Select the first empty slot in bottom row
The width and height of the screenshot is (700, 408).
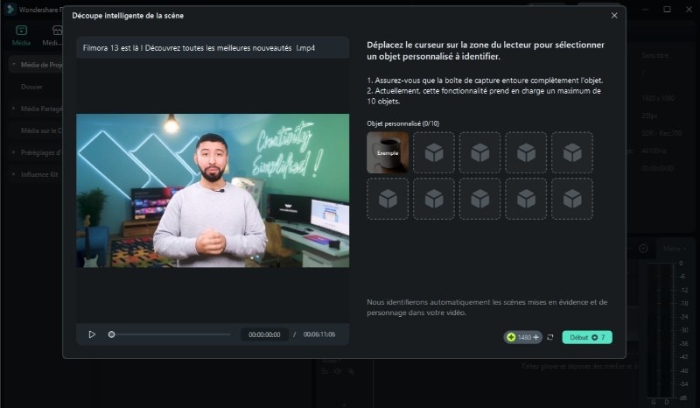(x=388, y=199)
